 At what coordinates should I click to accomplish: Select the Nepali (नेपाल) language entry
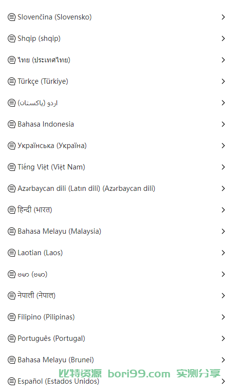[117, 296]
